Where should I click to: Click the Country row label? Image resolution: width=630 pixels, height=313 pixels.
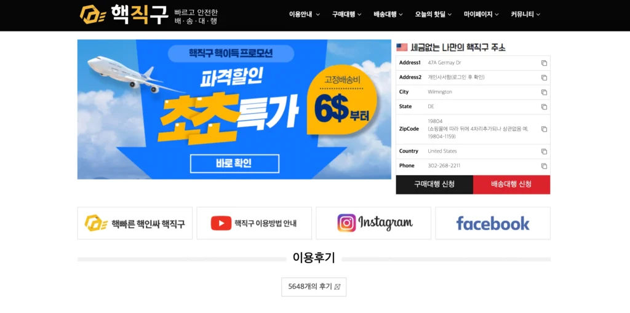tap(409, 151)
